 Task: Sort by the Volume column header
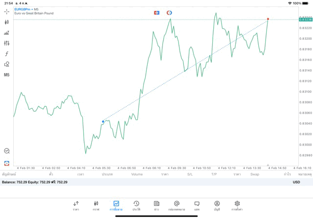click(137, 174)
